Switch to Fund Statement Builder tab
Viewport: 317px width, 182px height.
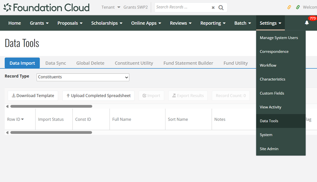[188, 63]
